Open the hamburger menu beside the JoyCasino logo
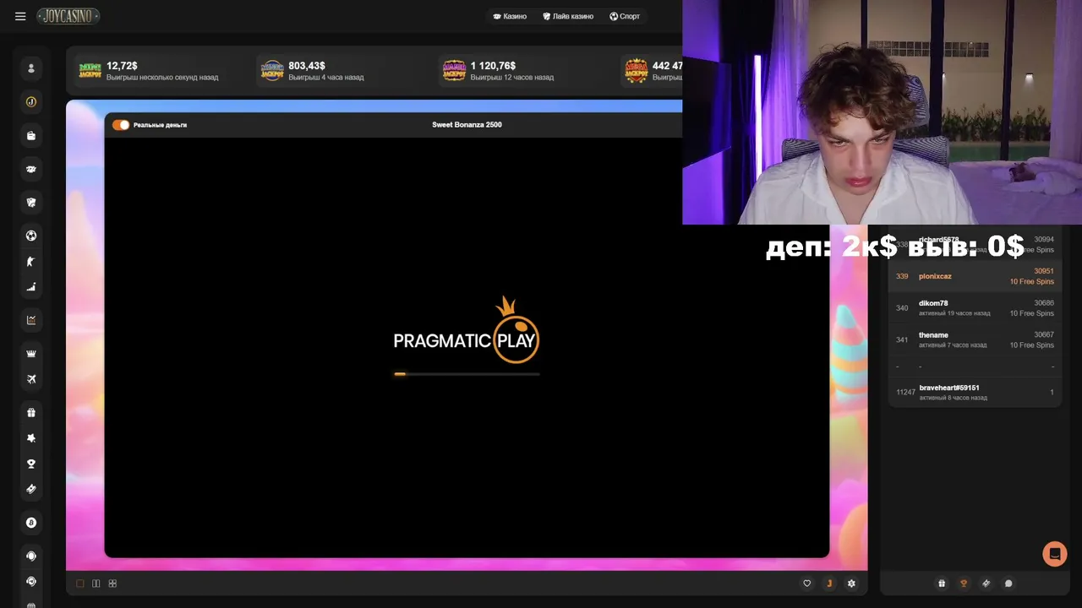Image resolution: width=1082 pixels, height=608 pixels. (x=20, y=16)
